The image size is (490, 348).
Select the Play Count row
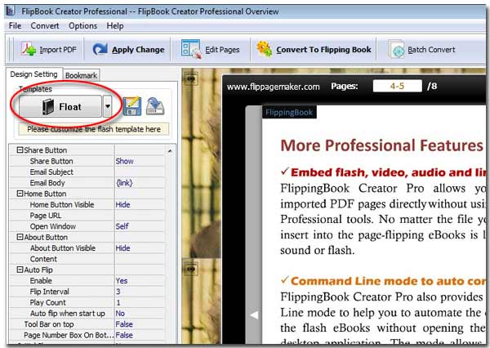[87, 302]
